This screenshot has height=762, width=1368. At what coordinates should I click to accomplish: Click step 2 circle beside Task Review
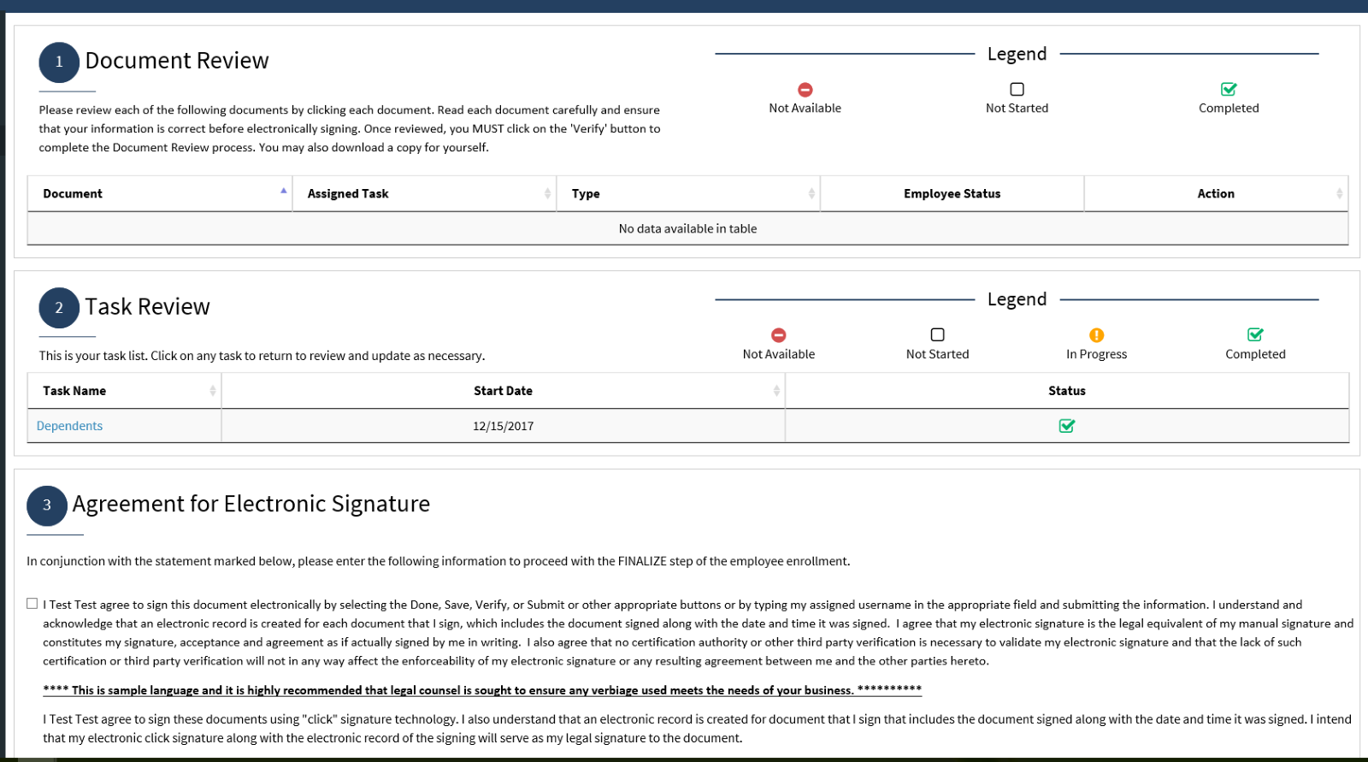pyautogui.click(x=59, y=308)
